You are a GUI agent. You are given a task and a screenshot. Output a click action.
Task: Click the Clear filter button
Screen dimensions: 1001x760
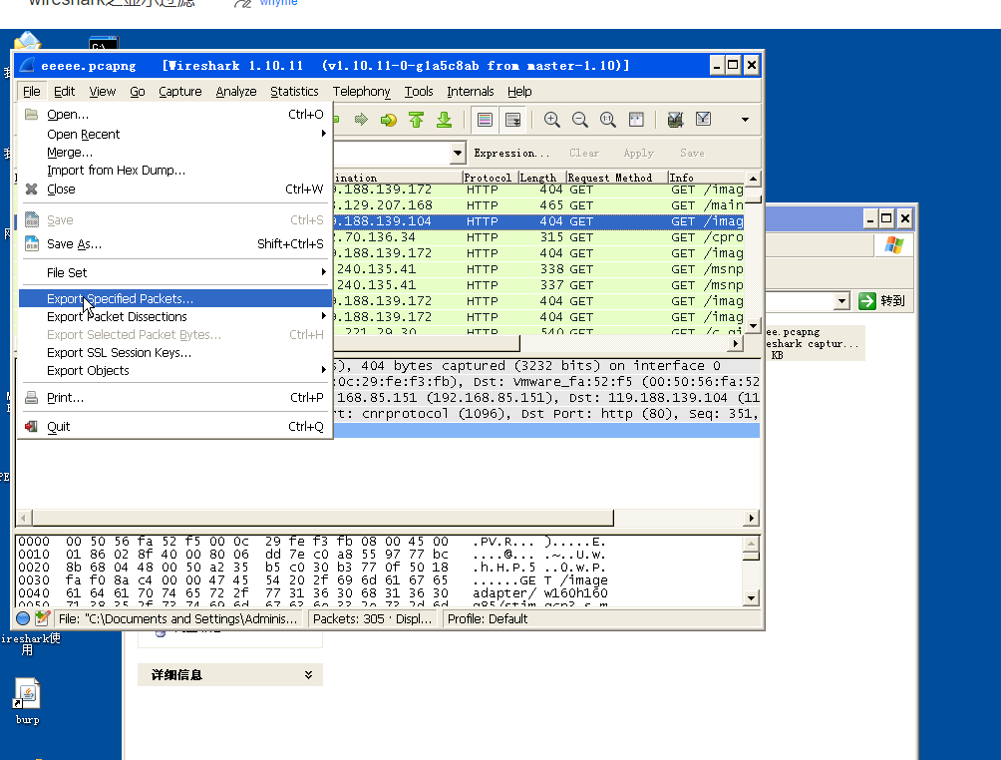coord(584,154)
